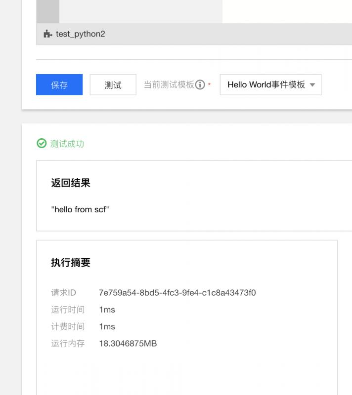Click the 测试成功 status text
The width and height of the screenshot is (352, 395).
tap(67, 144)
